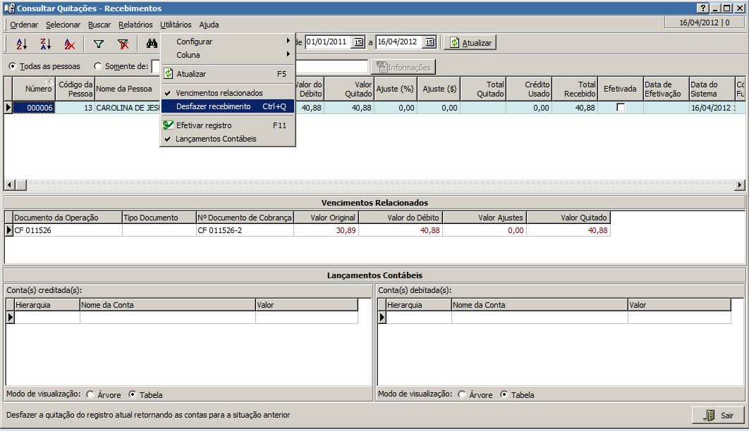Open the calendar for start date 01/01/2011
The height and width of the screenshot is (431, 749).
358,42
